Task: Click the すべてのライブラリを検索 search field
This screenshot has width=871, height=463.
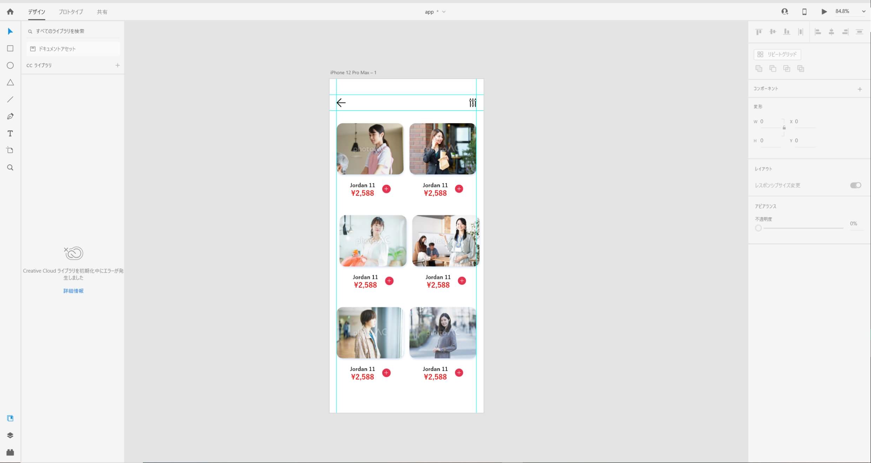Action: (x=73, y=31)
